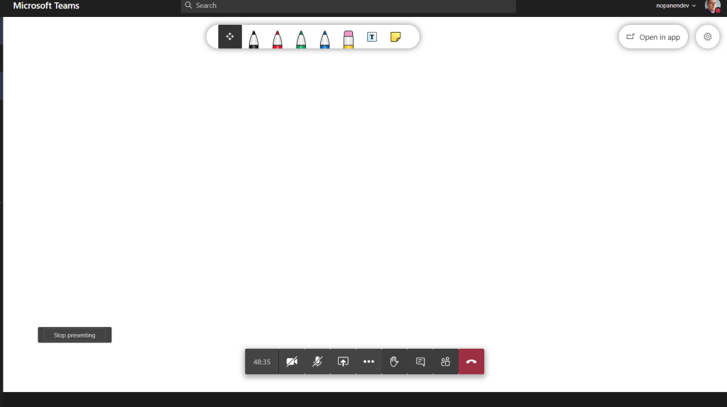Toggle the camera on
Image resolution: width=727 pixels, height=407 pixels.
[292, 362]
